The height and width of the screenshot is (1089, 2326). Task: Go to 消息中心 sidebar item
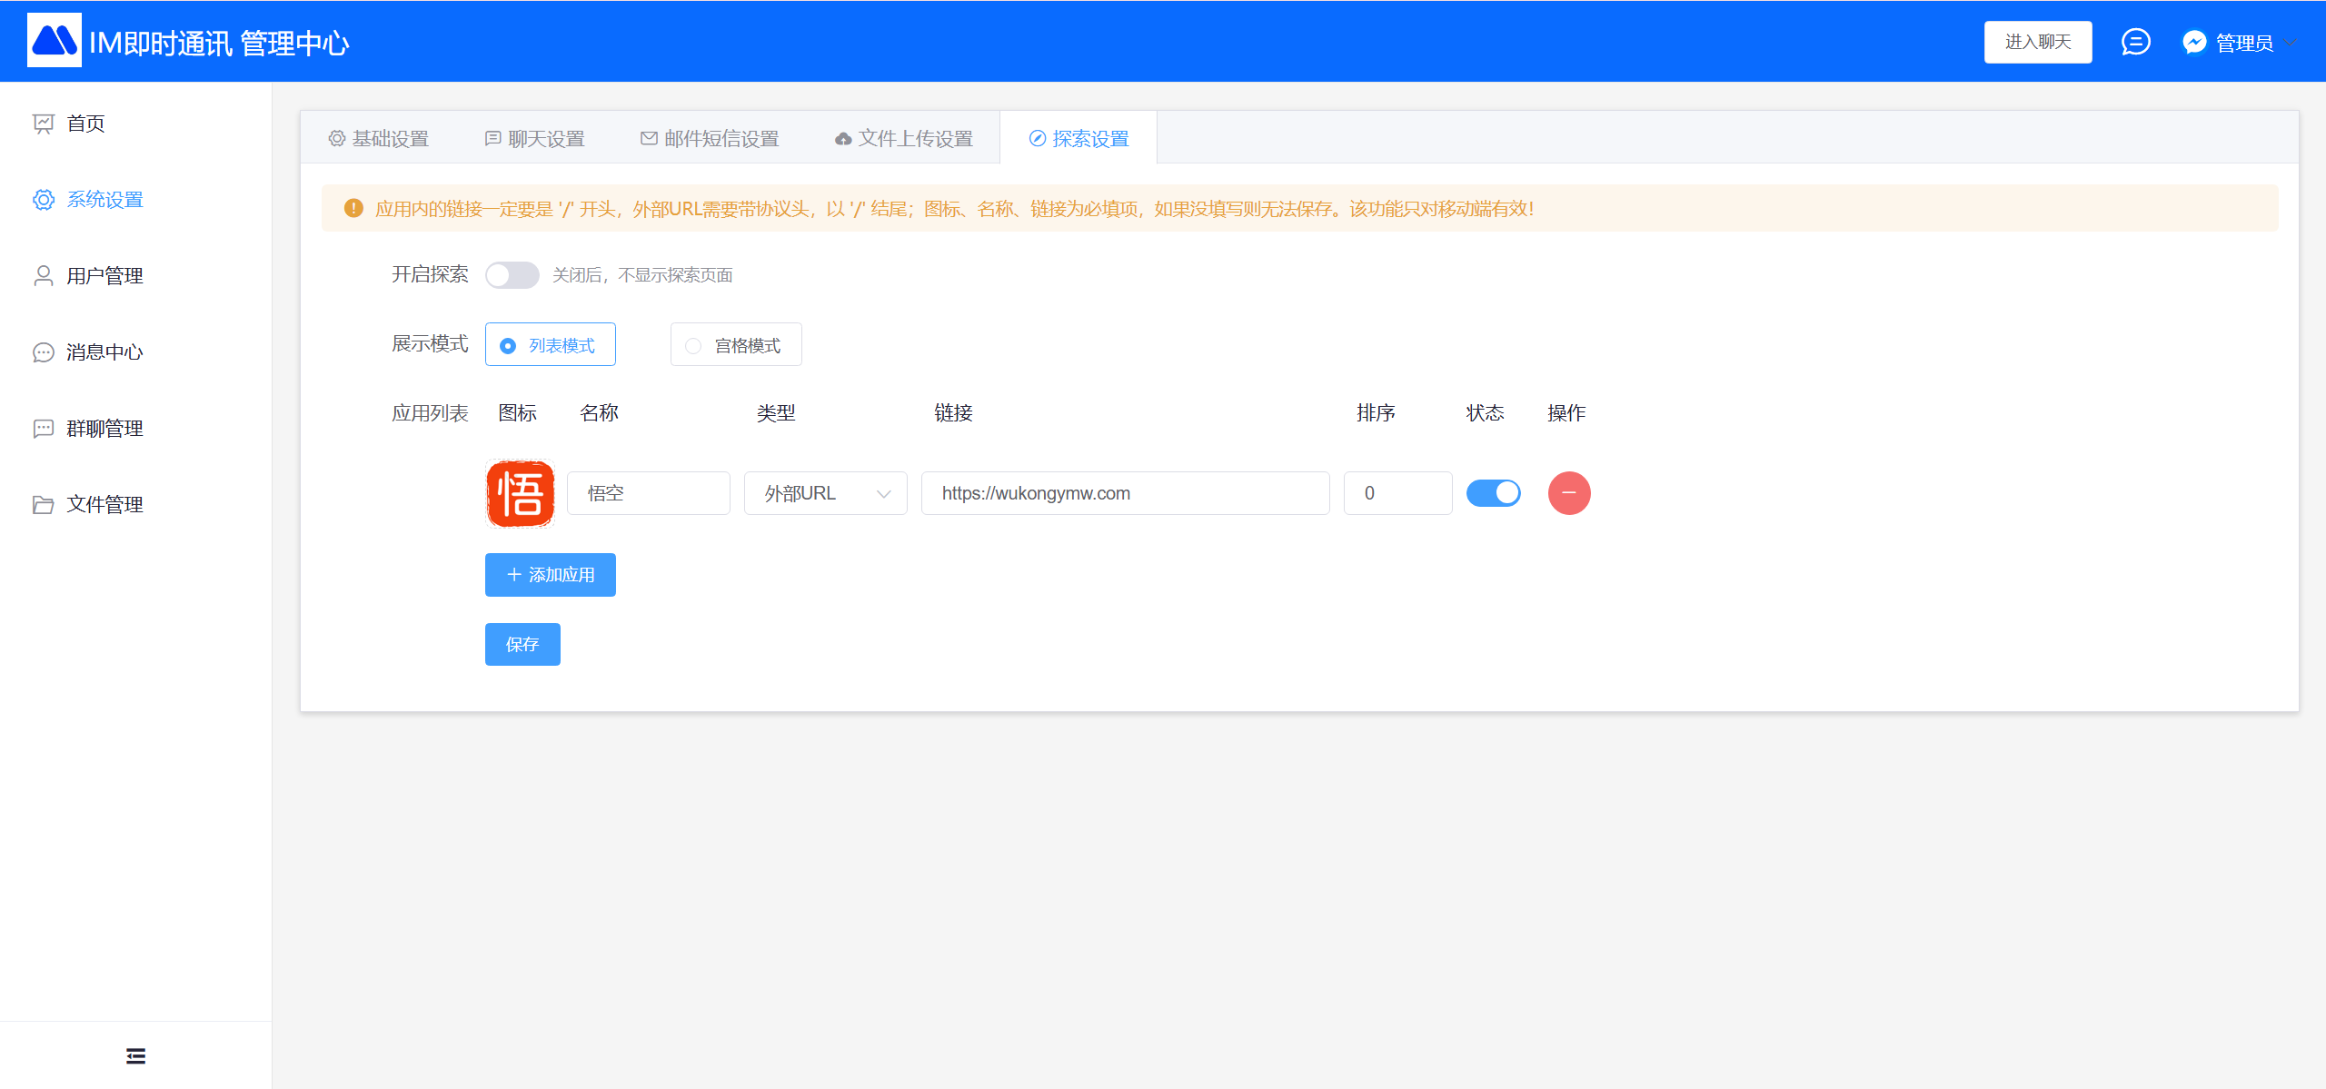[x=104, y=352]
